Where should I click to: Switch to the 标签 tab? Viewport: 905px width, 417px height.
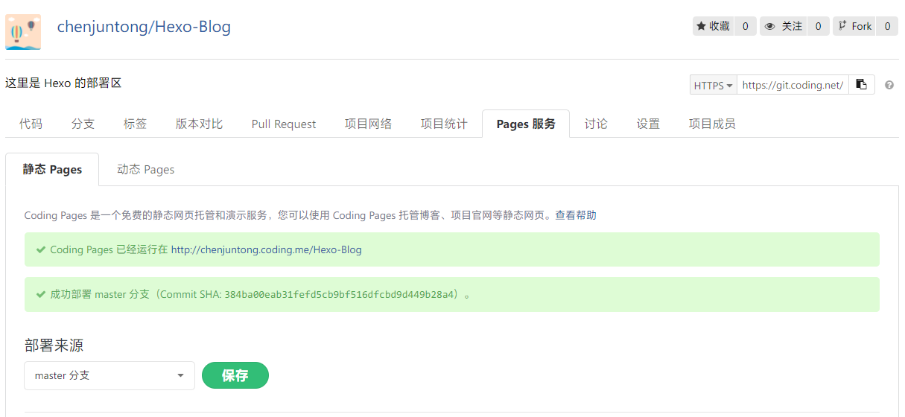(135, 124)
